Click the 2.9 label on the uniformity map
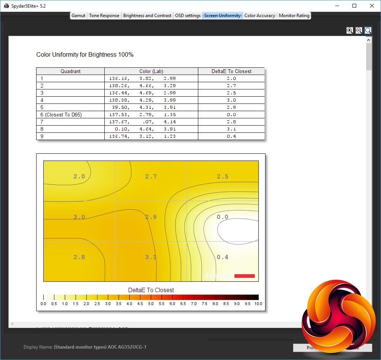The width and height of the screenshot is (381, 360). [x=151, y=217]
